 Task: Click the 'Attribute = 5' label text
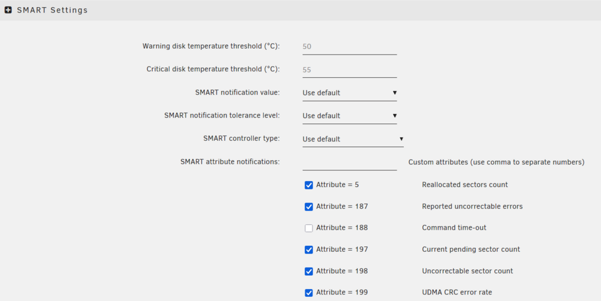point(338,185)
